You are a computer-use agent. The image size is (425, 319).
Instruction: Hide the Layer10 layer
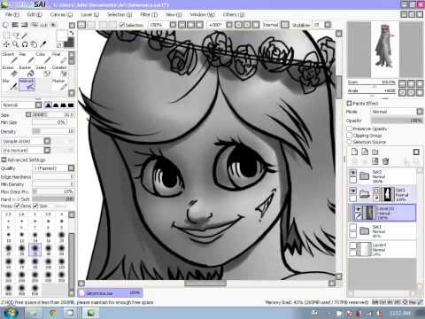(x=358, y=209)
